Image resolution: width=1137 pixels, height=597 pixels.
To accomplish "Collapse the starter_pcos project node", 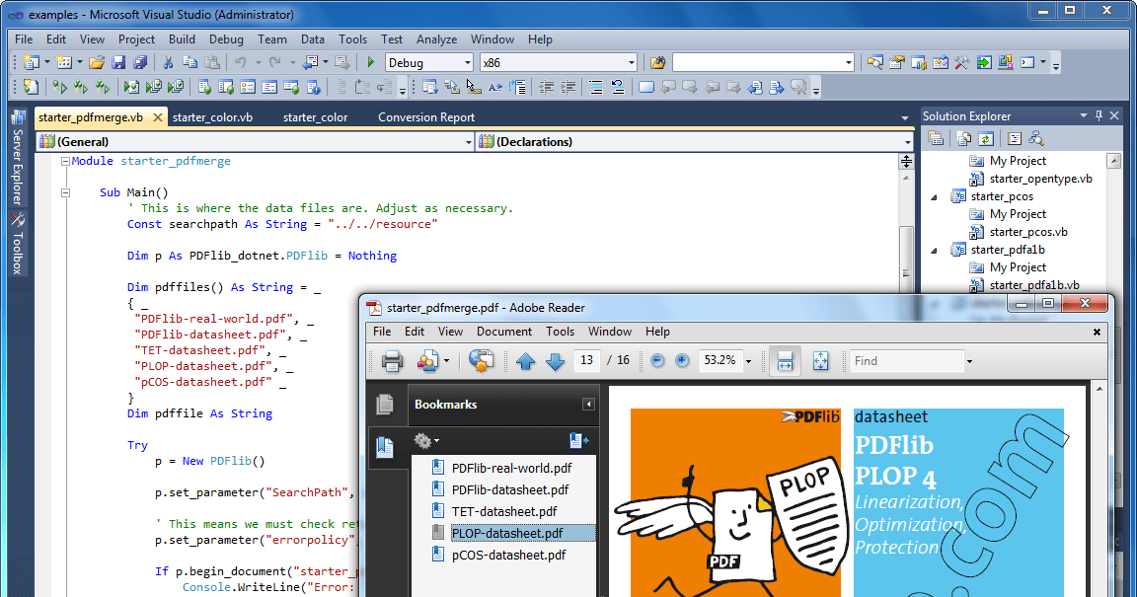I will tap(932, 195).
